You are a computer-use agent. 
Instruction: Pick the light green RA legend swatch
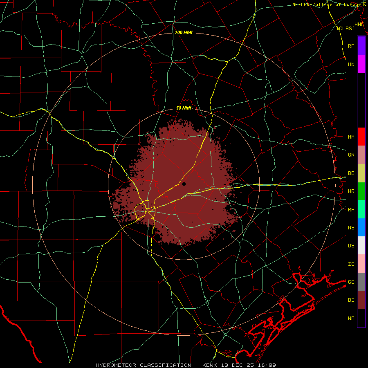(361, 209)
